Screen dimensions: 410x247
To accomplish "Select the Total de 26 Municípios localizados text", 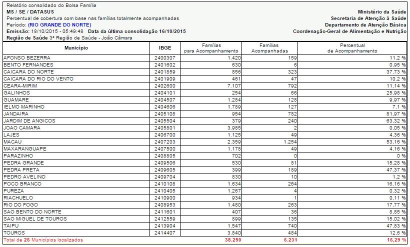I will 42,240.
